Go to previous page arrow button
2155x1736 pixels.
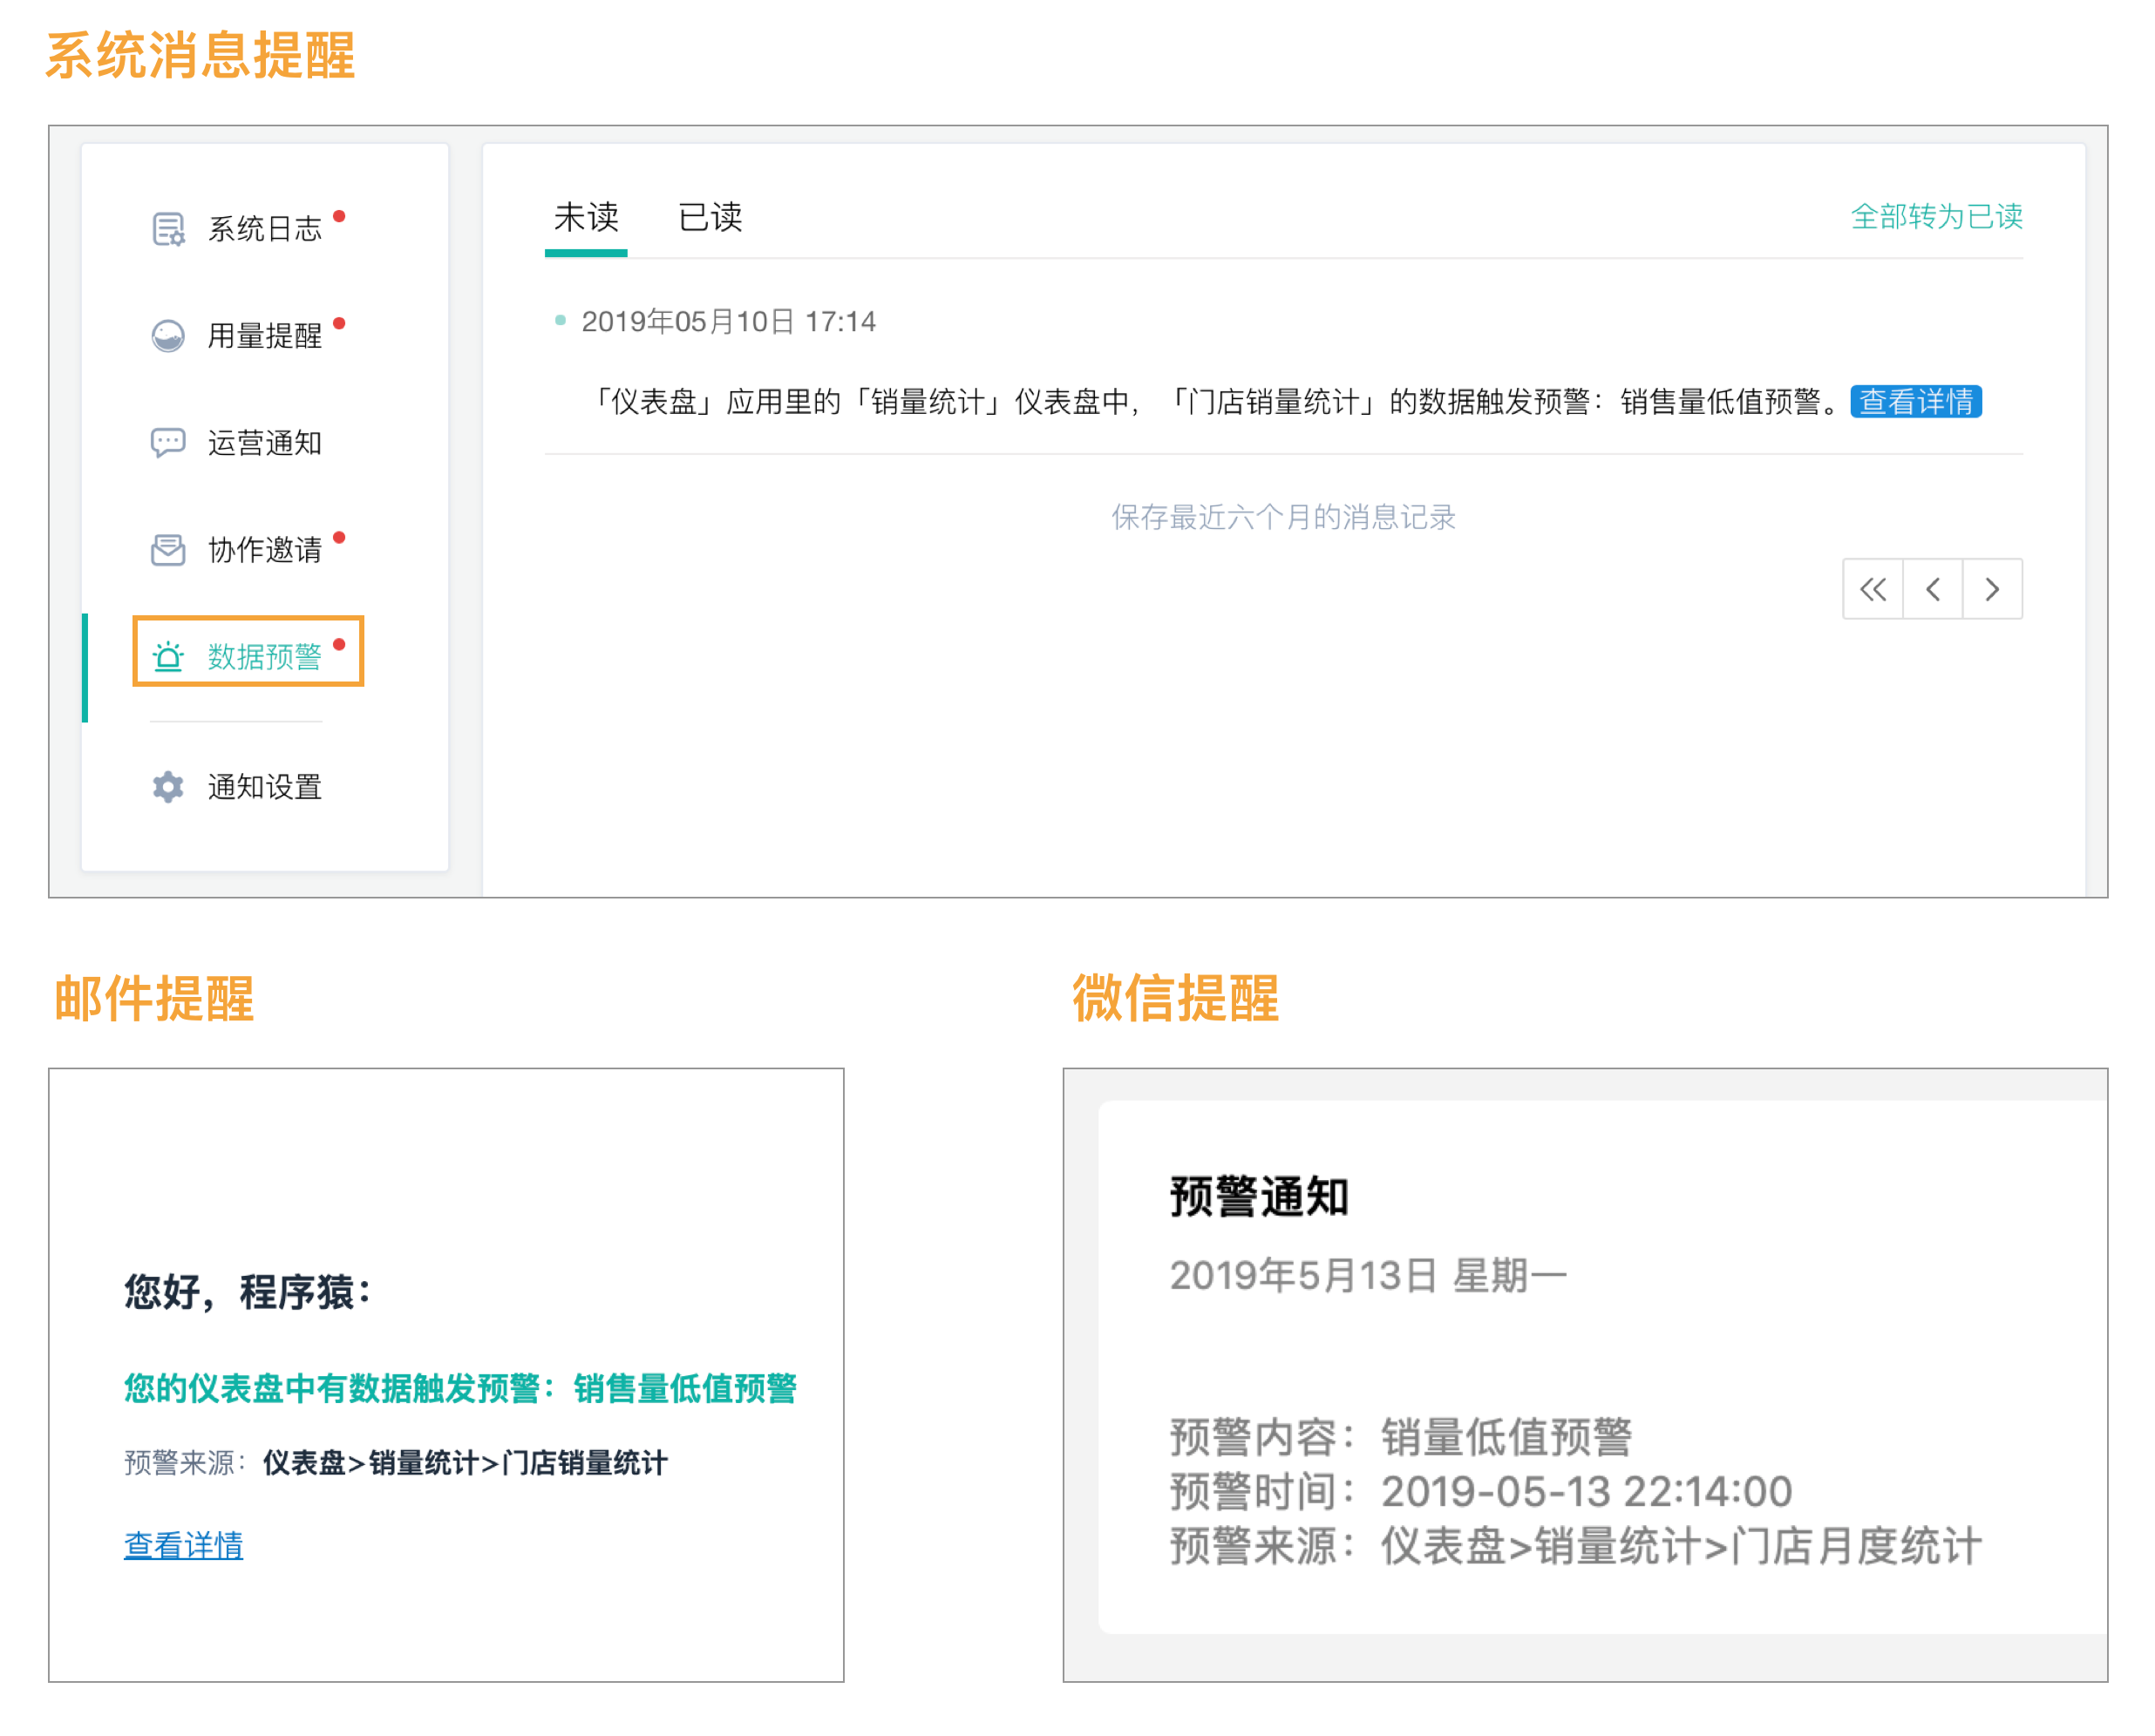1933,590
